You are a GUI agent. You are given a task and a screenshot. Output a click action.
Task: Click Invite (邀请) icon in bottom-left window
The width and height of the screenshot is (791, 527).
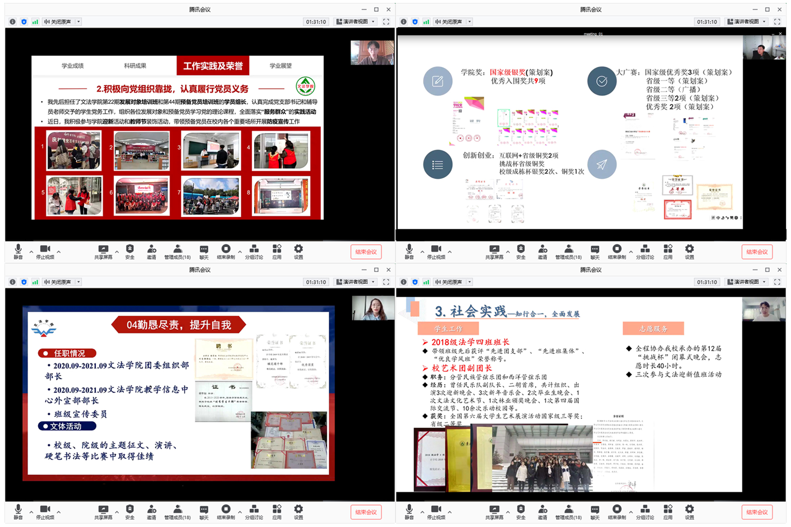coord(152,512)
